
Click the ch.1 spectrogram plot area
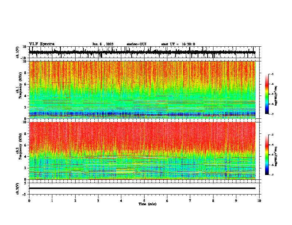tap(142, 90)
